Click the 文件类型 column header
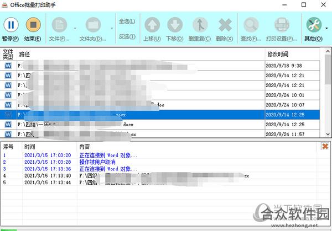 pos(8,54)
